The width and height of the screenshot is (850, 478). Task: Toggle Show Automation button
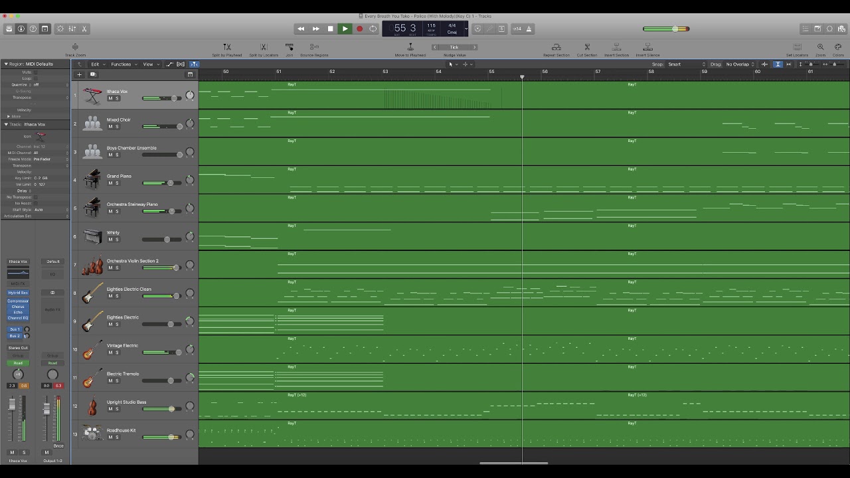click(x=169, y=64)
